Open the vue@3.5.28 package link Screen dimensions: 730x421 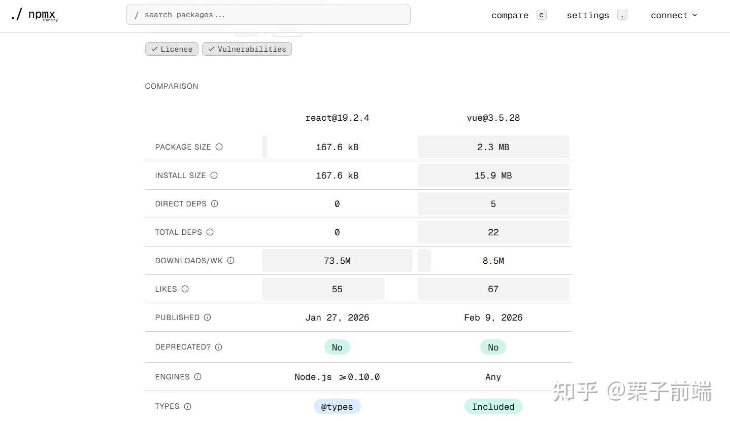pos(493,118)
